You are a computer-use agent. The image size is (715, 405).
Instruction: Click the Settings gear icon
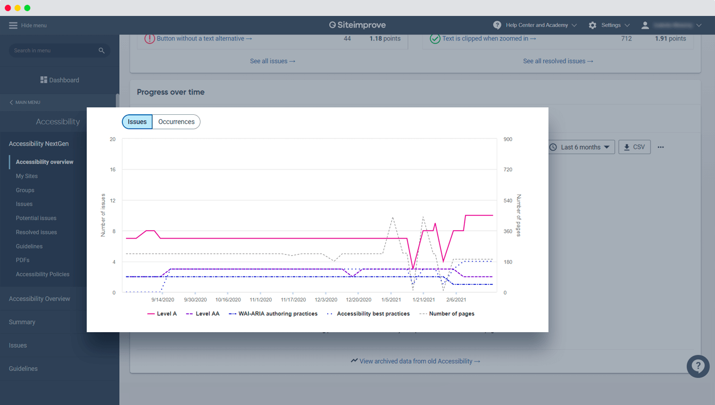[x=593, y=25]
